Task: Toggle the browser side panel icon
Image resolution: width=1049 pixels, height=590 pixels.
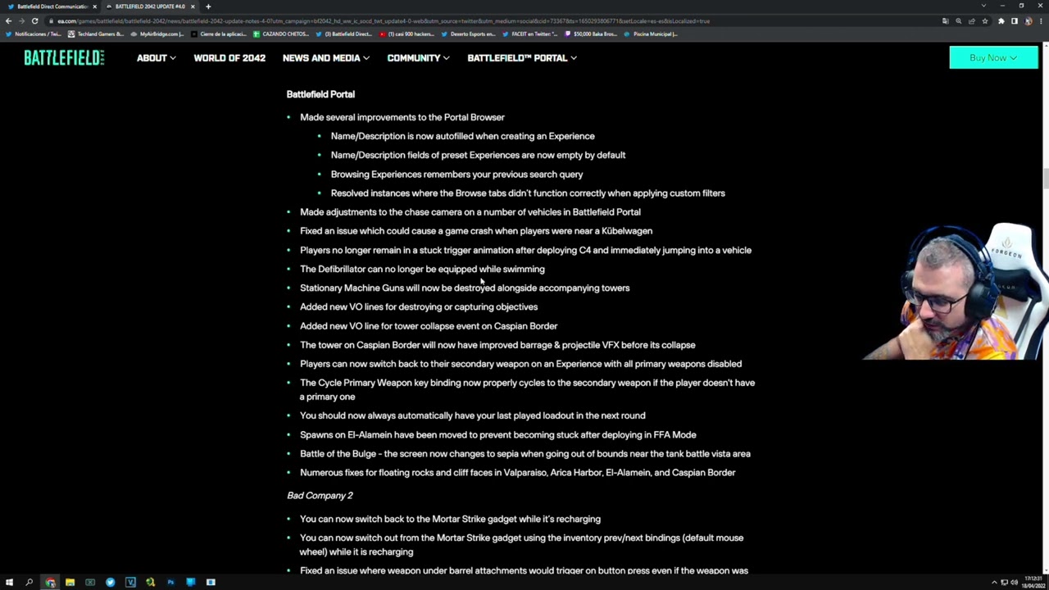Action: (1014, 20)
